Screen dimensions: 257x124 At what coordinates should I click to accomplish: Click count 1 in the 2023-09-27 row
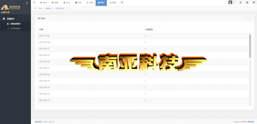[145, 49]
